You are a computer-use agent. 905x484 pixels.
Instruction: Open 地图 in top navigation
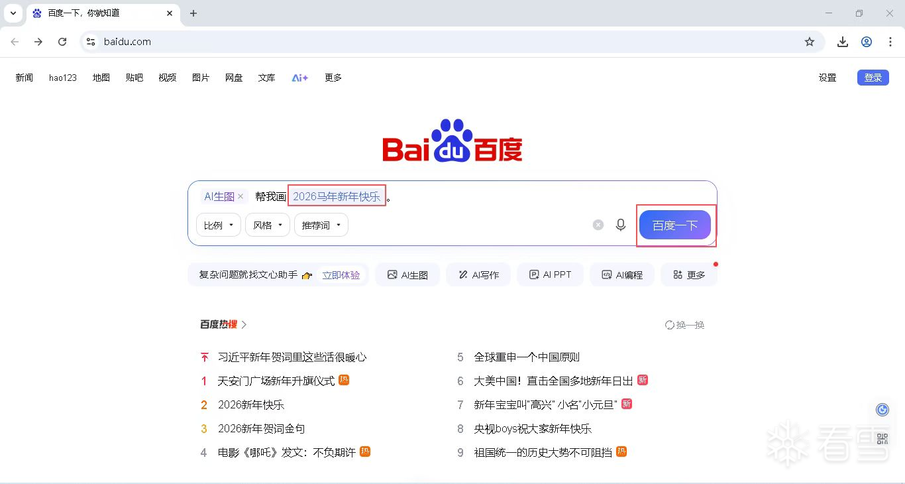[x=101, y=78]
